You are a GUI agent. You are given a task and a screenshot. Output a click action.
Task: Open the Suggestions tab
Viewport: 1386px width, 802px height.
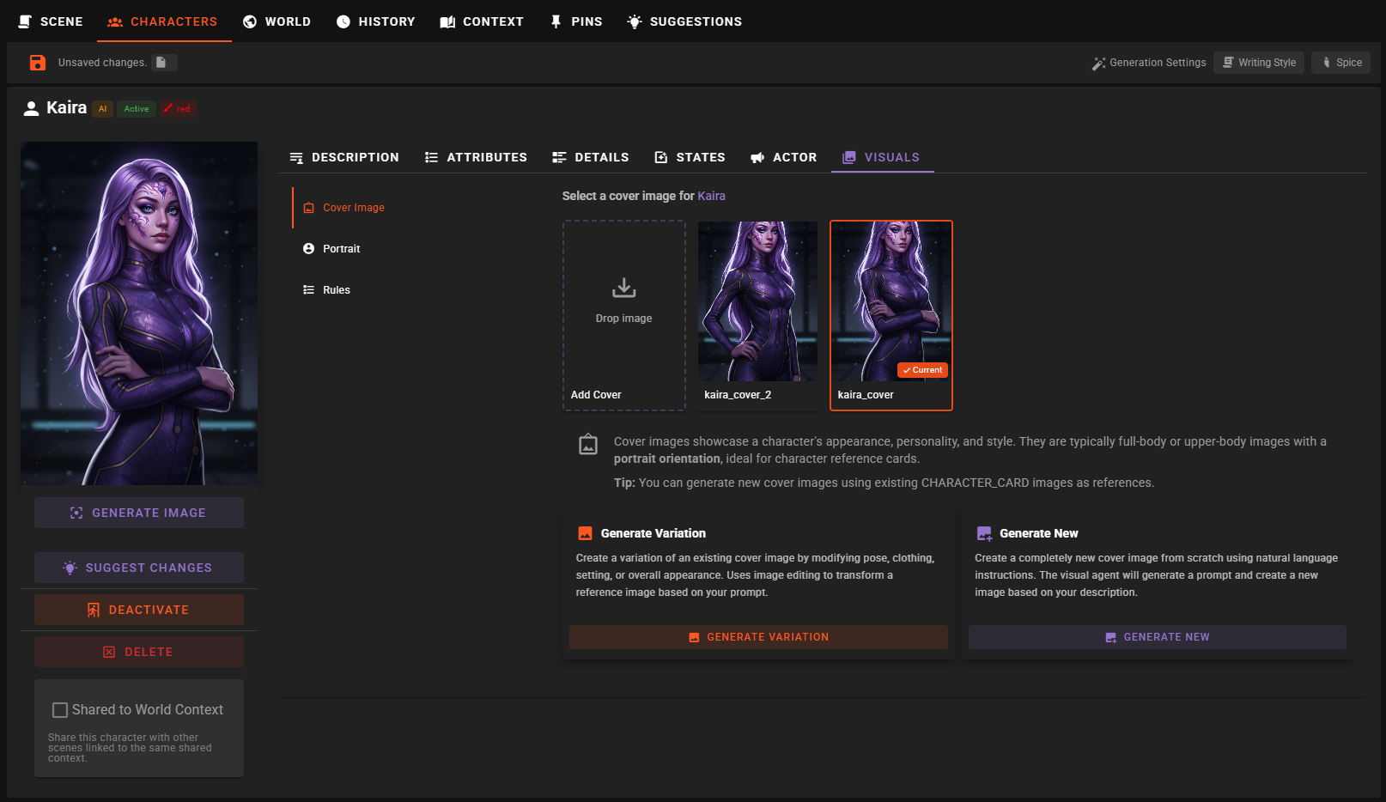click(684, 21)
